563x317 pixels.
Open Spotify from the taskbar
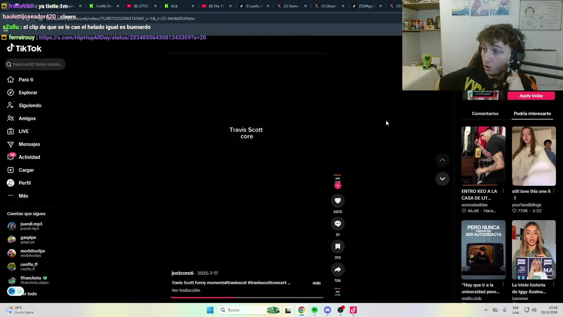(314, 310)
